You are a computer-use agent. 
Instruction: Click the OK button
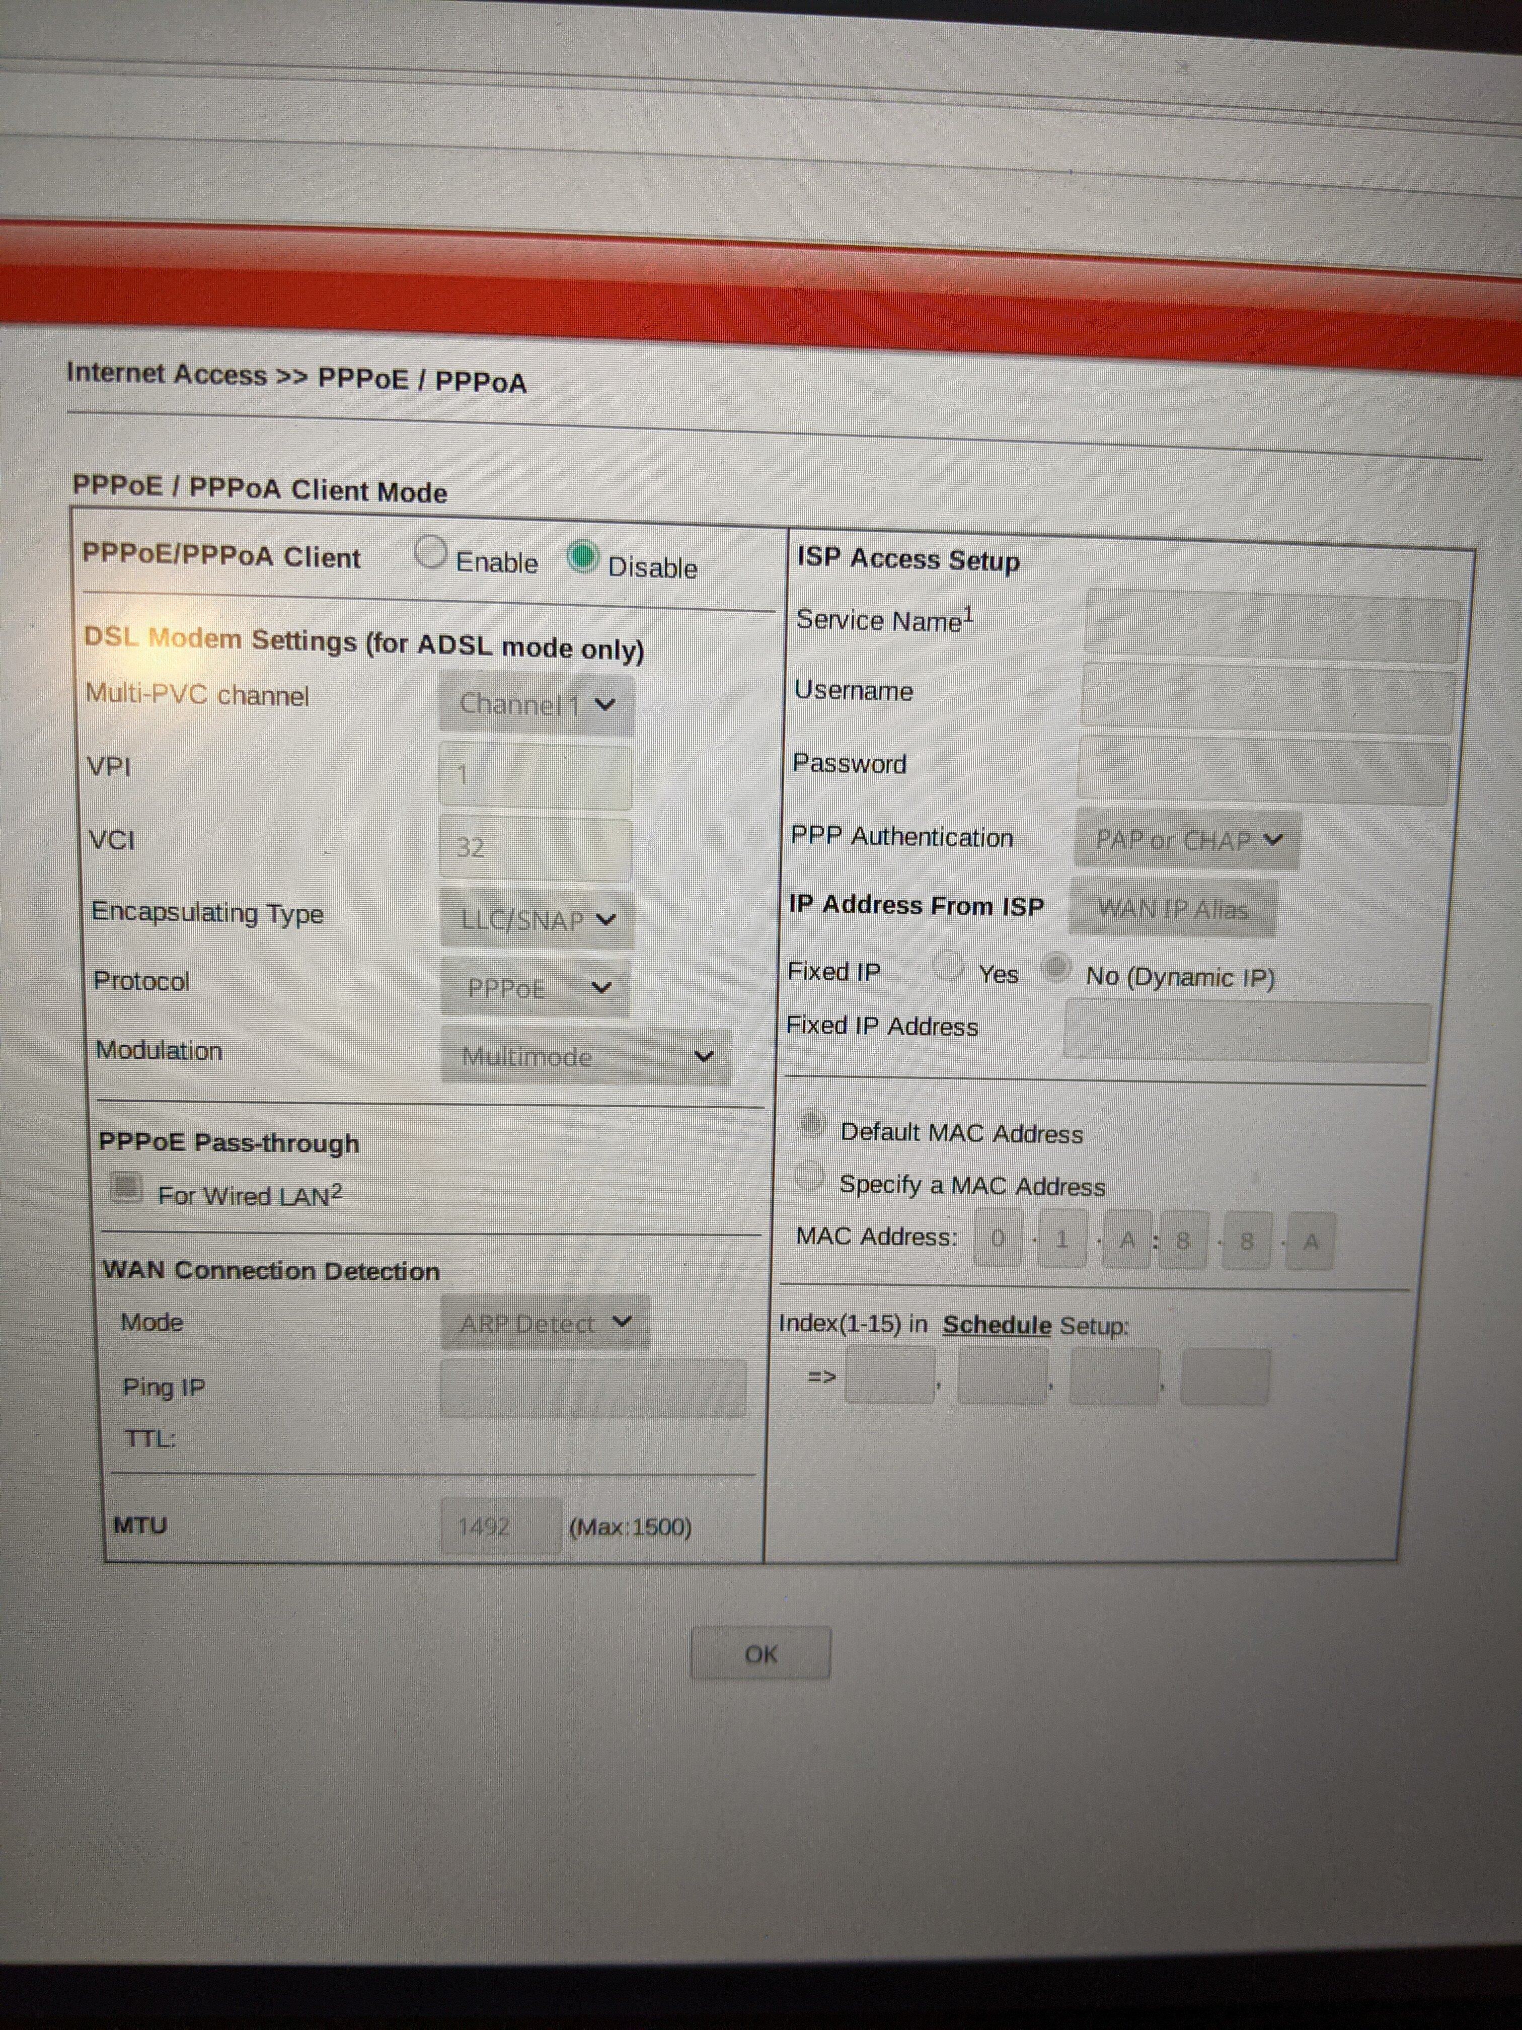click(760, 1654)
